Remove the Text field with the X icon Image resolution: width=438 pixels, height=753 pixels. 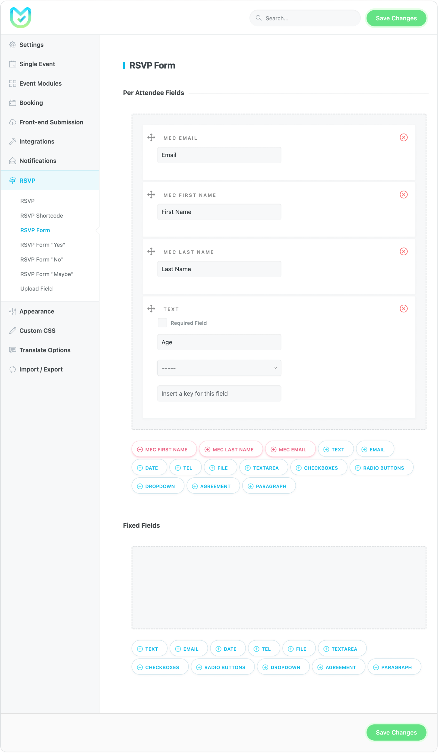pyautogui.click(x=404, y=309)
